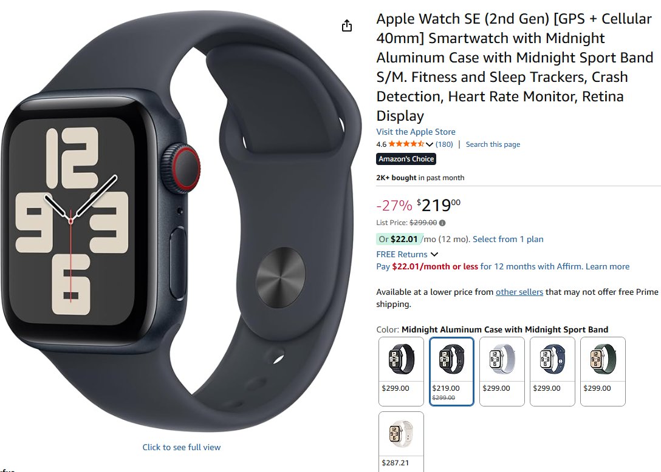Viewport: 661px width, 472px height.
Task: Click the Amazon's Choice badge
Action: pyautogui.click(x=406, y=159)
